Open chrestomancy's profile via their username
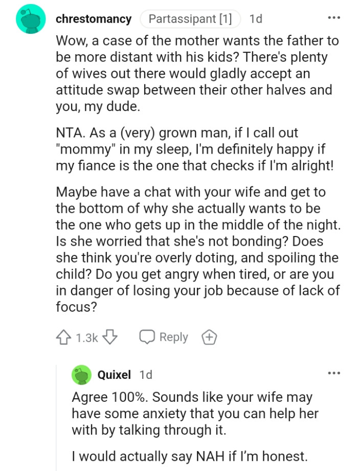This screenshot has height=471, width=358. tap(94, 19)
